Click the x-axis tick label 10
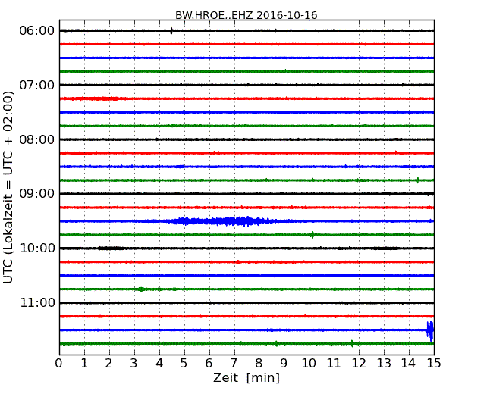 309,364
